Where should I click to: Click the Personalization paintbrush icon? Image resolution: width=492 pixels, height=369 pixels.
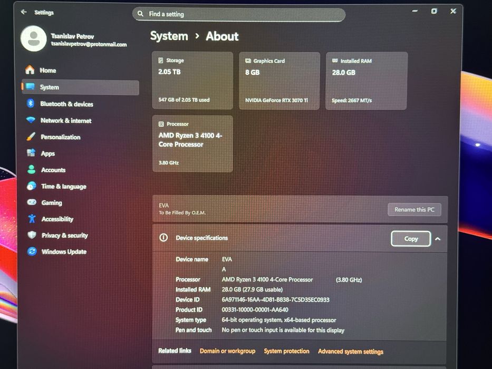click(x=31, y=137)
